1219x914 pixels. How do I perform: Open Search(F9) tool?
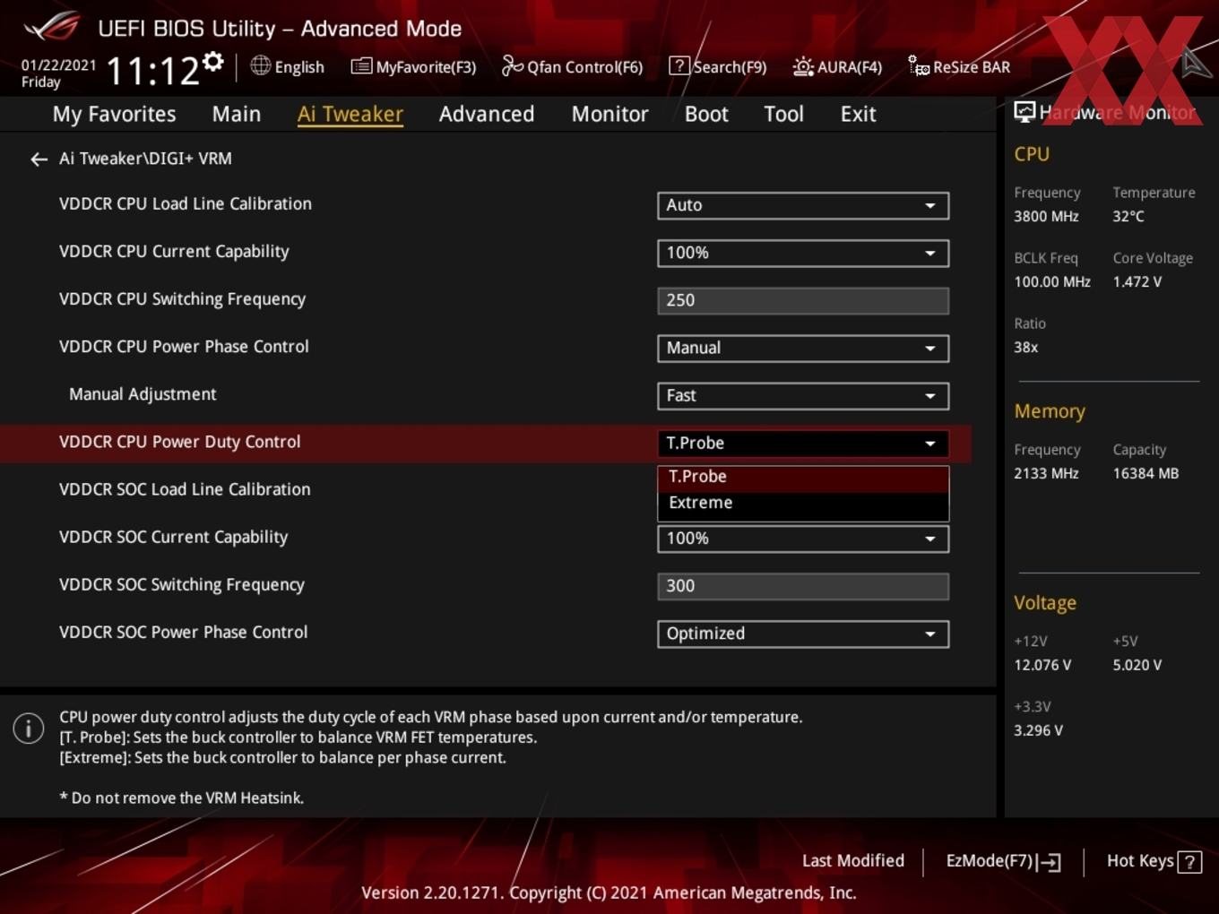(x=718, y=66)
